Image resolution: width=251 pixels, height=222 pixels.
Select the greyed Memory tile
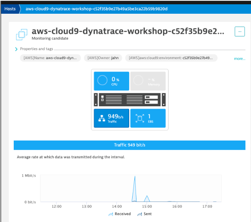pos(148,81)
